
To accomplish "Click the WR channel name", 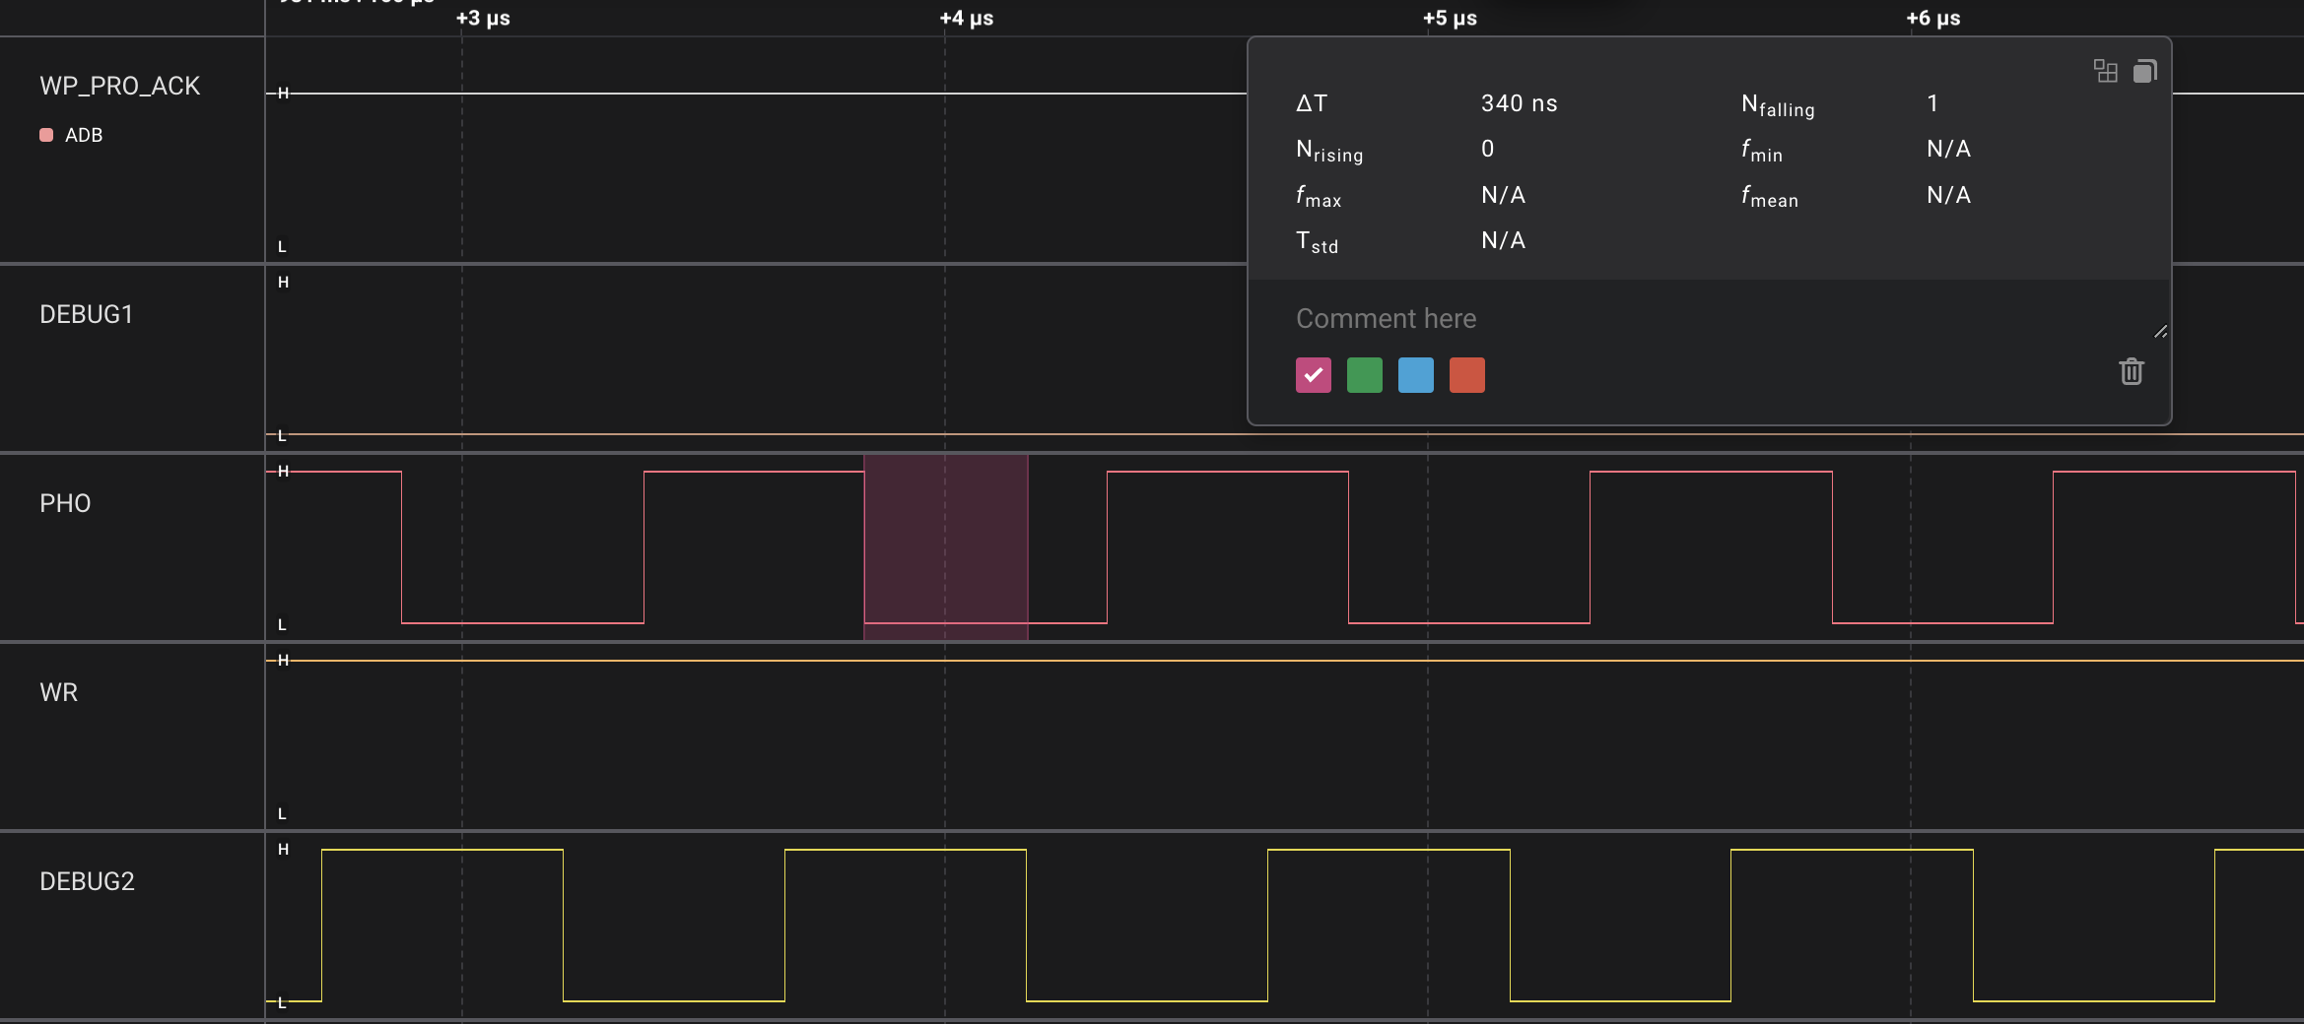I will click(x=59, y=692).
